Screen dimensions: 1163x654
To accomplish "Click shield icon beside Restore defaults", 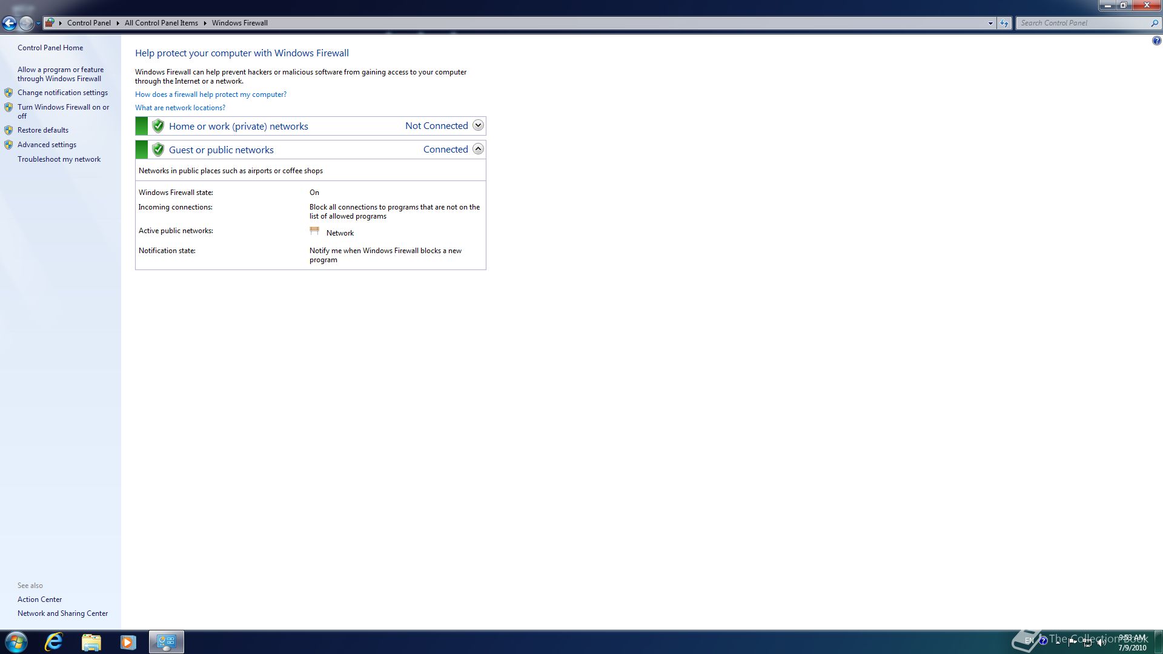I will [8, 130].
